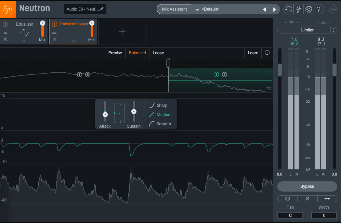This screenshot has width=341, height=223.
Task: Toggle the sum to mono overlapping circles icon
Action: 287,198
